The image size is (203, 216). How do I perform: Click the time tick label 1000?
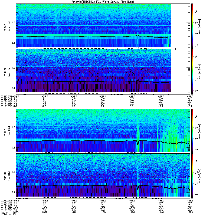(16, 212)
